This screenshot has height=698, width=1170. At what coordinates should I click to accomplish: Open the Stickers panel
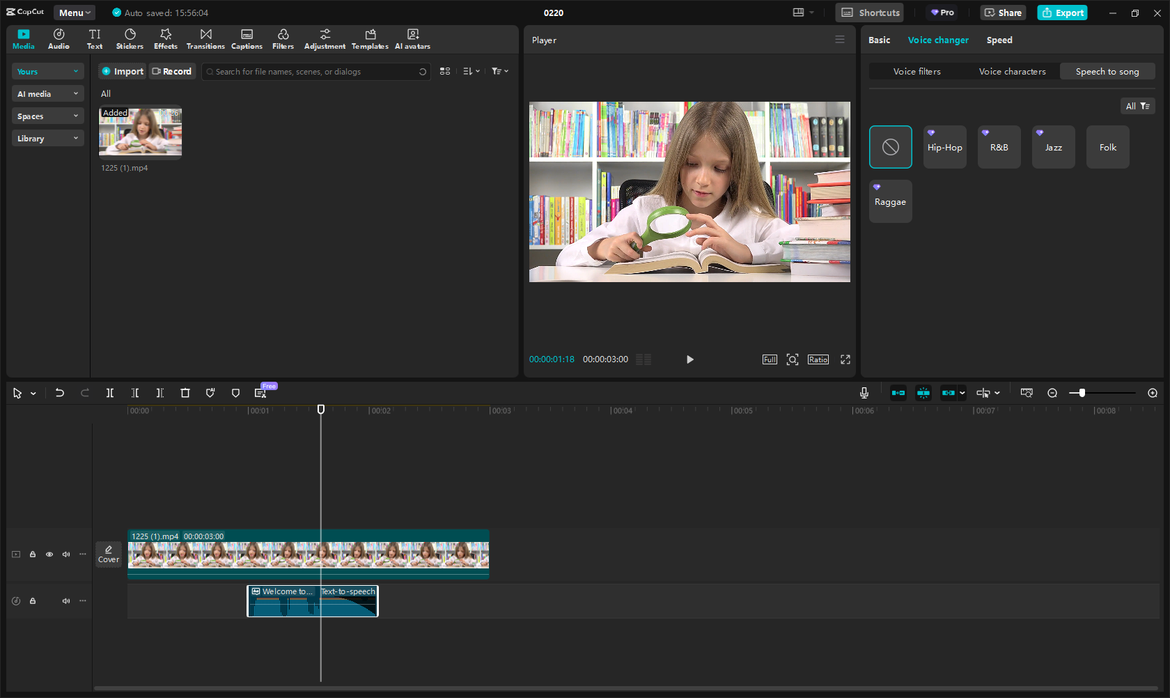[130, 38]
